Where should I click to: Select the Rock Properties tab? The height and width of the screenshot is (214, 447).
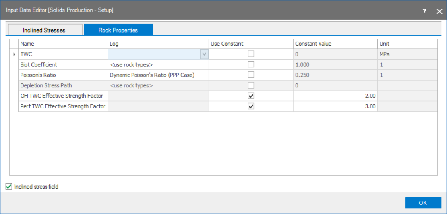pos(118,30)
